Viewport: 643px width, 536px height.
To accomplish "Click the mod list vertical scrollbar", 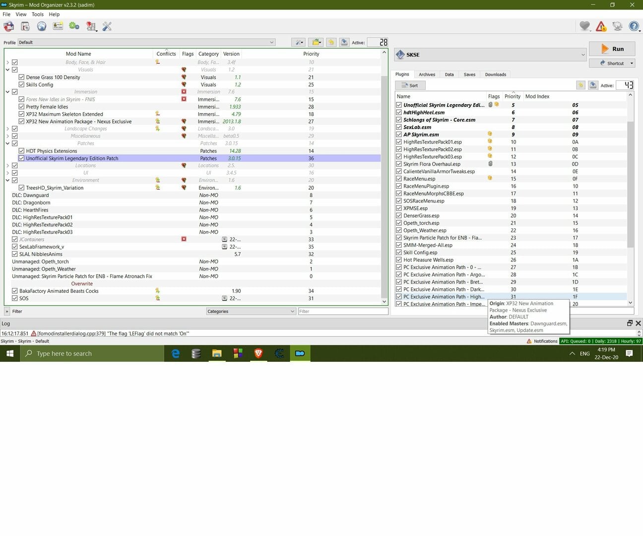I will pyautogui.click(x=384, y=177).
